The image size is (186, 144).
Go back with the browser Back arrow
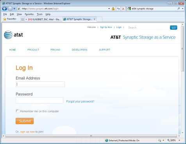(4, 9)
